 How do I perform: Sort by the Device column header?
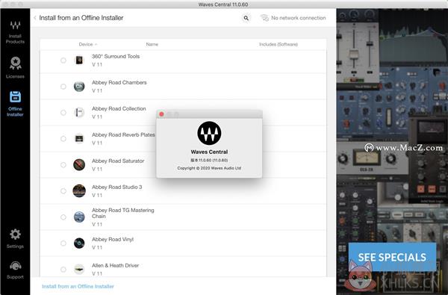(88, 44)
